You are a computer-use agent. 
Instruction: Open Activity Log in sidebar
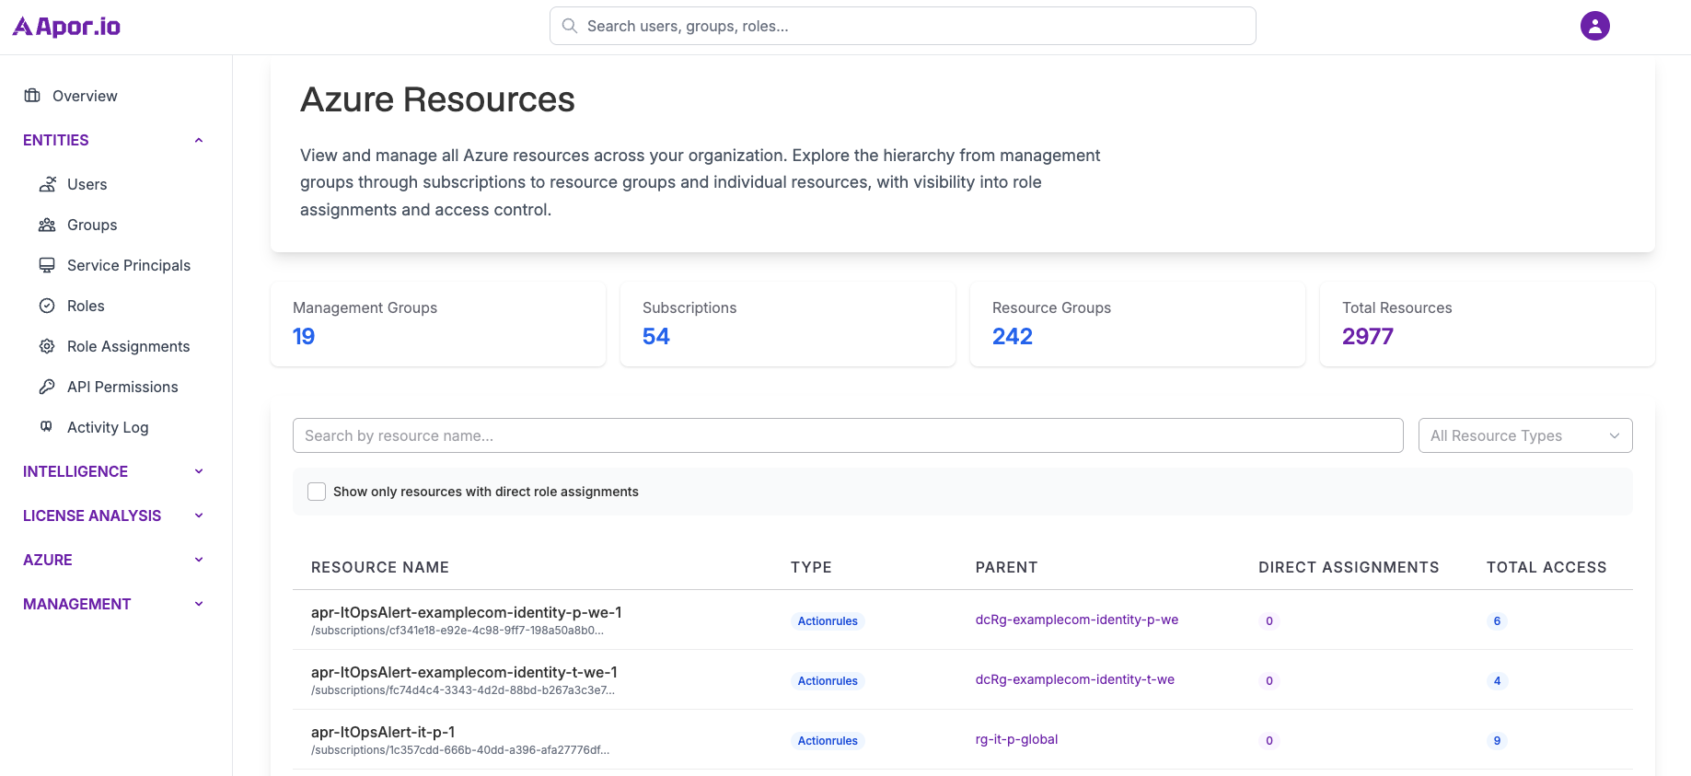(x=107, y=427)
